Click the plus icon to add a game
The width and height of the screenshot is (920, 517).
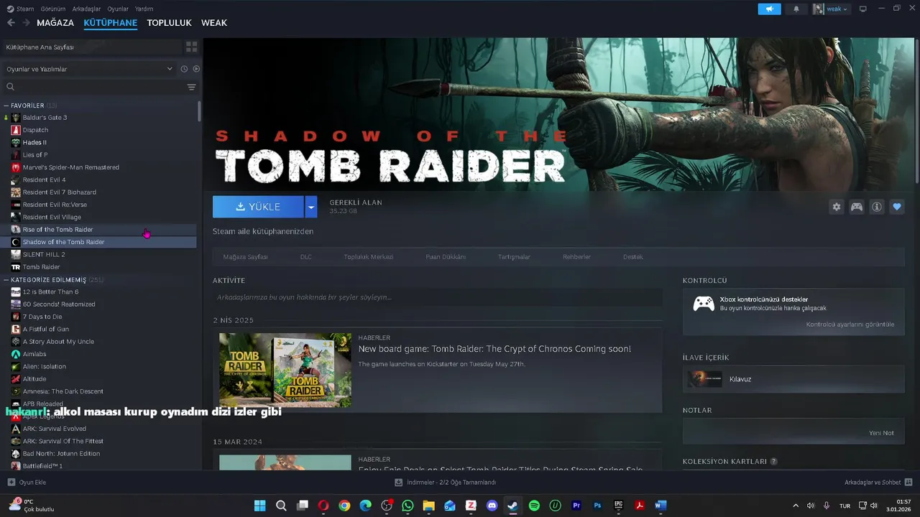pos(11,482)
